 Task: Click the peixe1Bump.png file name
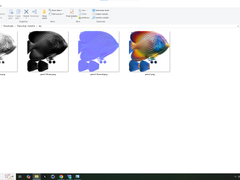click(48, 74)
